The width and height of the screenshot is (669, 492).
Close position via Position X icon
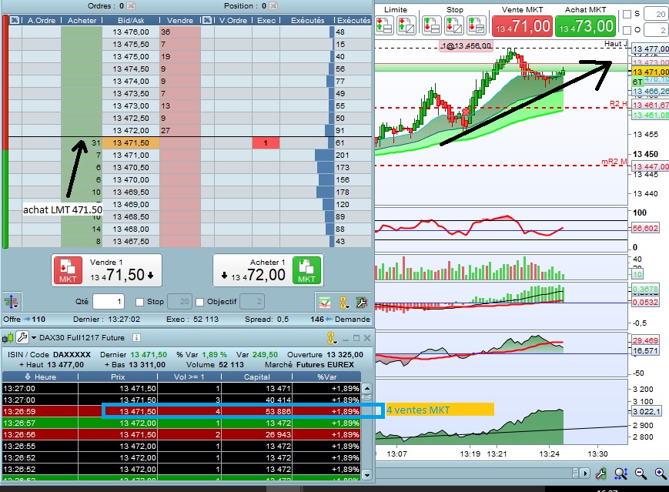coord(273,5)
